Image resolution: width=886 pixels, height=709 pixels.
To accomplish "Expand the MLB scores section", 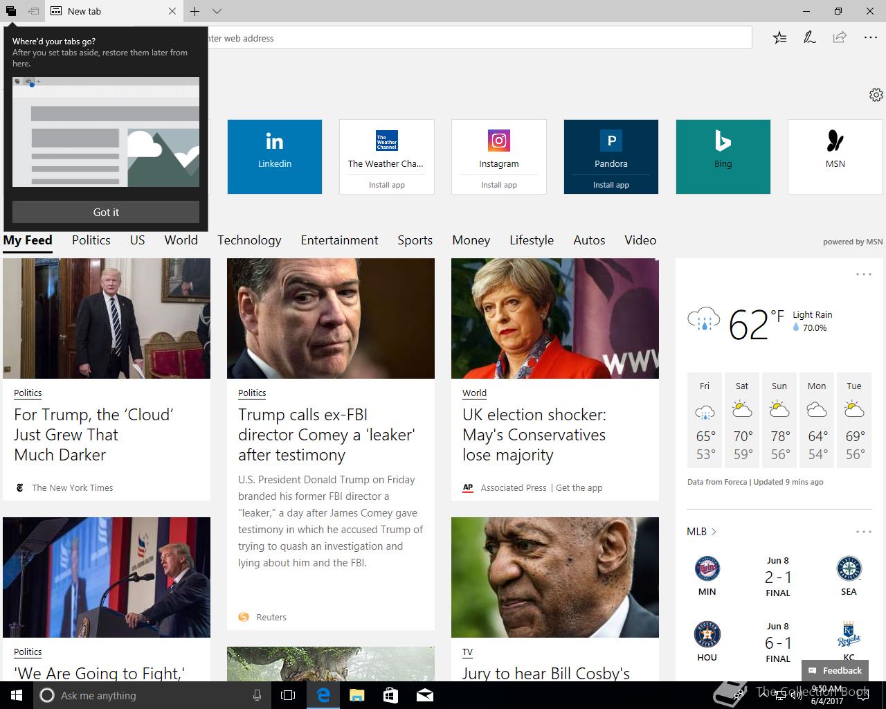I will [x=702, y=532].
